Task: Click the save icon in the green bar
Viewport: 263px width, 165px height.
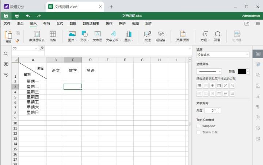Action: pyautogui.click(x=6, y=16)
